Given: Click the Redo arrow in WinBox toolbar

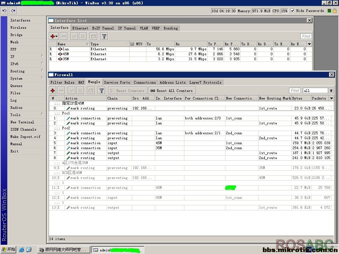Looking at the screenshot, I should pyautogui.click(x=13, y=11).
